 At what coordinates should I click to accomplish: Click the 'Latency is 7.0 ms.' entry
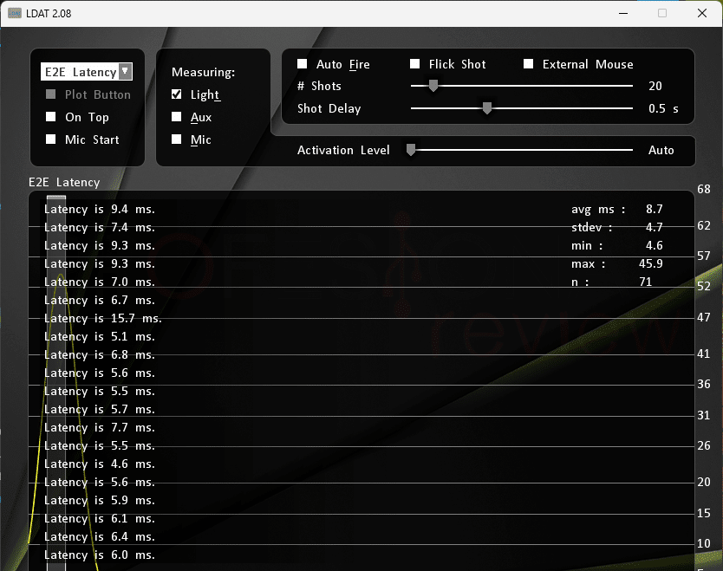click(x=100, y=282)
